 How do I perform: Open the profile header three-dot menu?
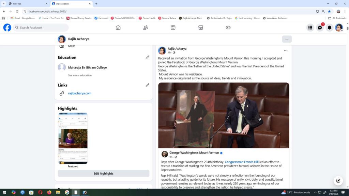coord(287,39)
